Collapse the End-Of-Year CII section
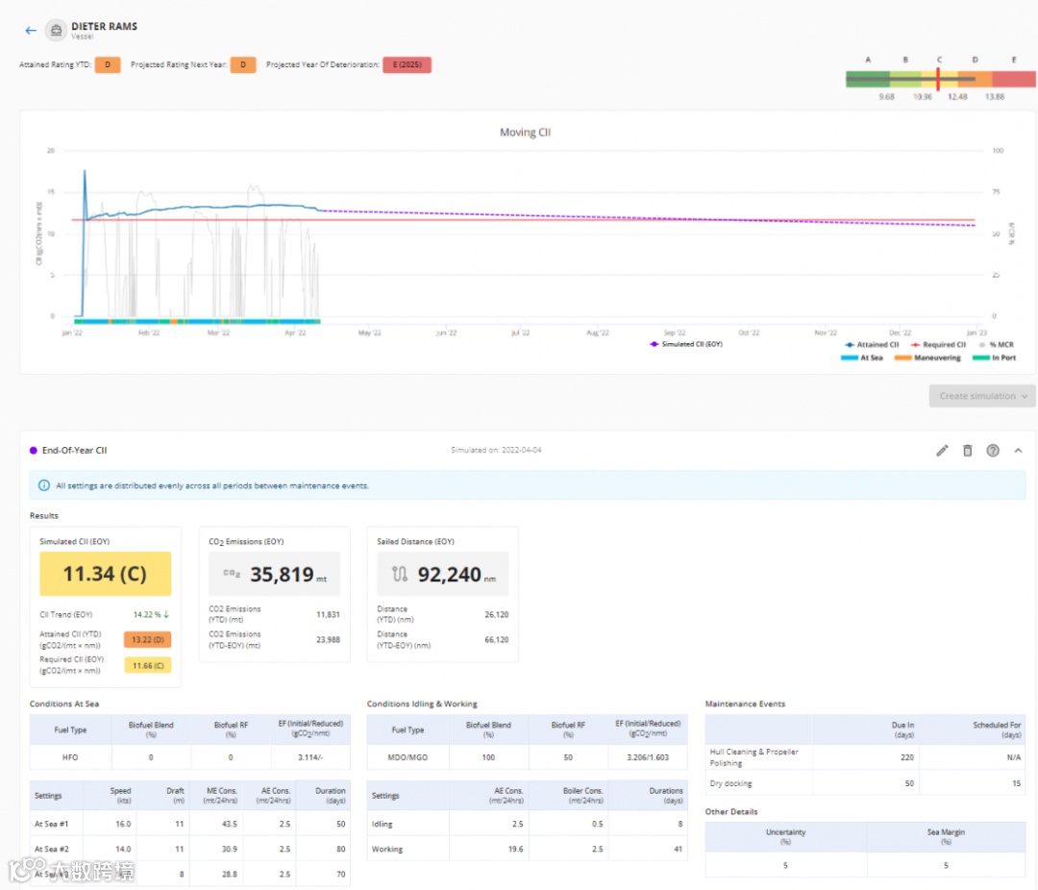1038x890 pixels. pyautogui.click(x=1018, y=451)
